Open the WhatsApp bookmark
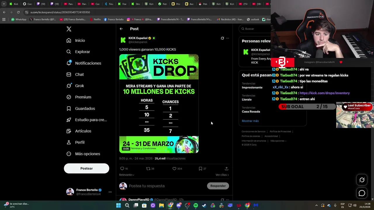The width and height of the screenshot is (374, 210). pyautogui.click(x=19, y=20)
